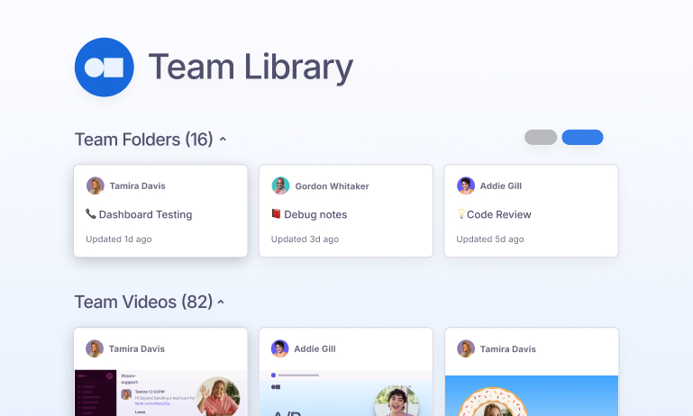Open the Dashboard Testing folder
Screen dimensions: 693x416
pyautogui.click(x=160, y=211)
